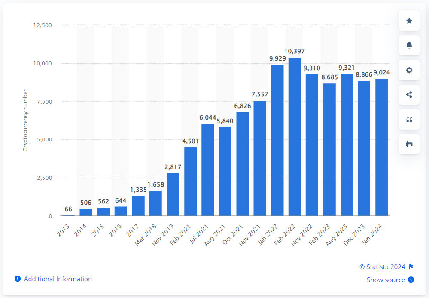
Task: Open the Additional Information link
Action: point(58,279)
